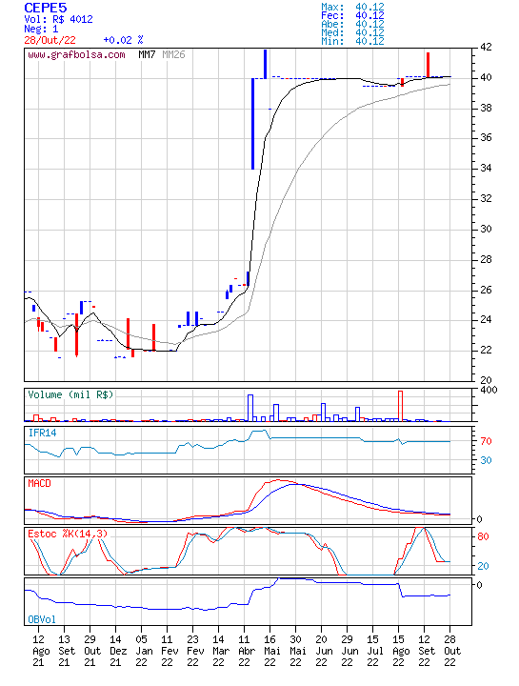The image size is (519, 686).
Task: Click the tall red volume bar
Action: 400,406
